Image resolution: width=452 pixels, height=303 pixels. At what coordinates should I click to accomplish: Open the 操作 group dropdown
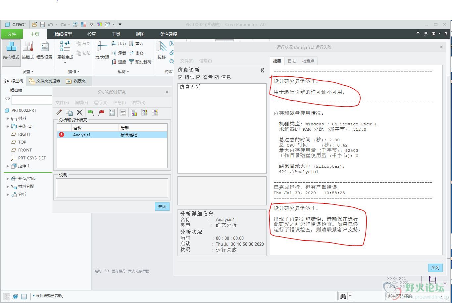pos(74,71)
